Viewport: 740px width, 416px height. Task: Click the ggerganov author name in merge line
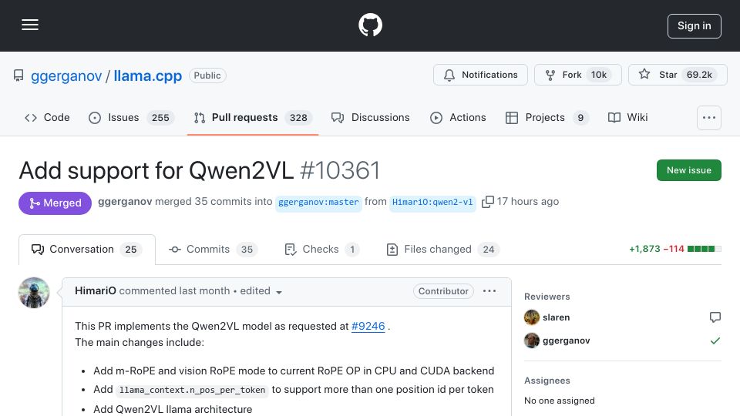point(125,201)
